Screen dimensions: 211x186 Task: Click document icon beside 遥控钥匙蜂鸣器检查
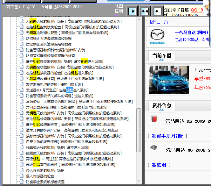21,124
